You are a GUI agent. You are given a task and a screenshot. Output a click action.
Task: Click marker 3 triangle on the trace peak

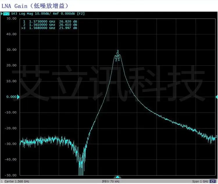point(118,54)
